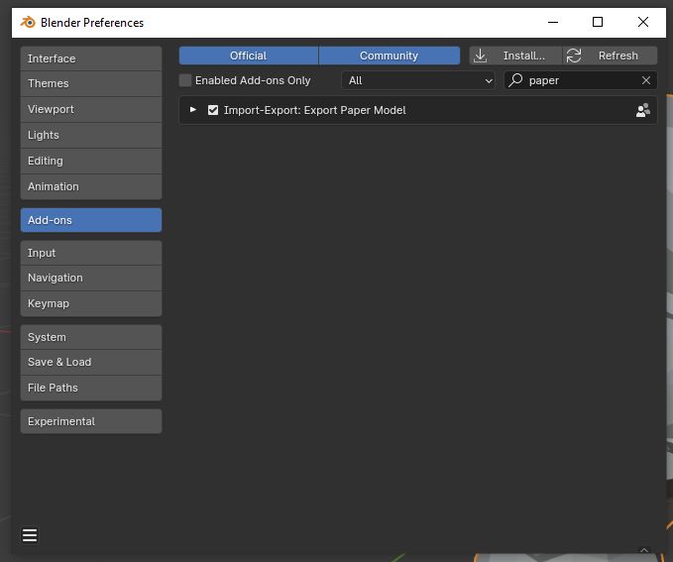This screenshot has width=673, height=562.
Task: Click the magnifier search icon
Action: (x=515, y=80)
